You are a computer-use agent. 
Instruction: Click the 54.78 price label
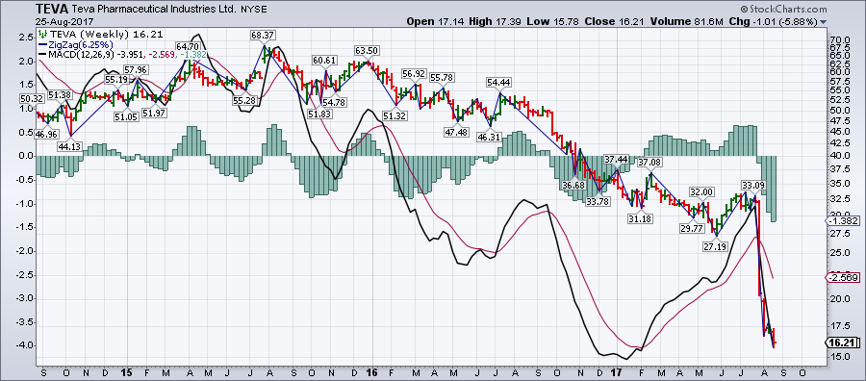pos(334,102)
